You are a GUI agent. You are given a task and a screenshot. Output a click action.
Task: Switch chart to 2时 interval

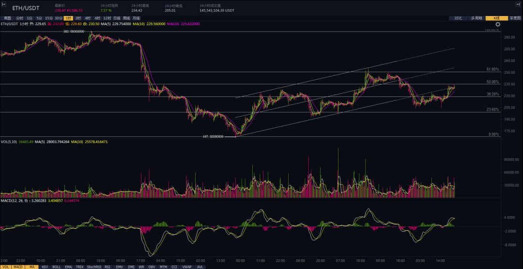coord(78,18)
